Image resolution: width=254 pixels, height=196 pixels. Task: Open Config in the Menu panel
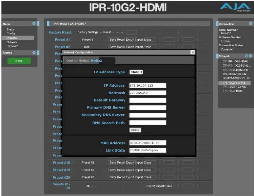pyautogui.click(x=11, y=33)
